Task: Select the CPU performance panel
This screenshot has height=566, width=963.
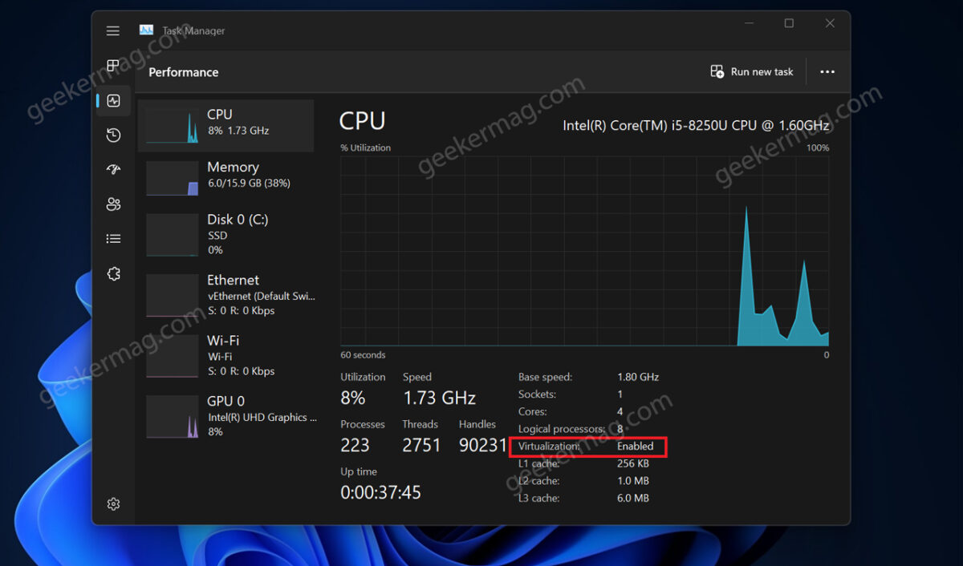Action: (226, 125)
